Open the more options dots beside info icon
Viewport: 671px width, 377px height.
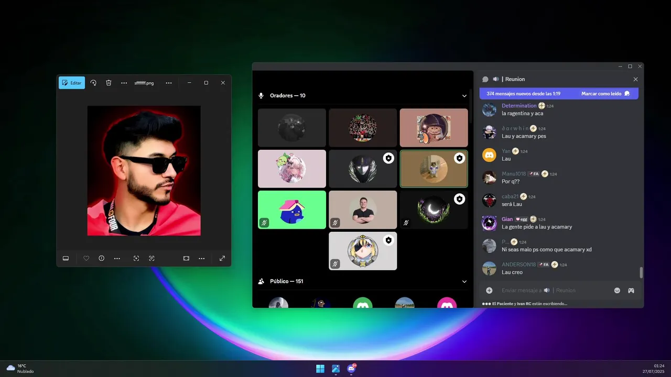pyautogui.click(x=117, y=258)
